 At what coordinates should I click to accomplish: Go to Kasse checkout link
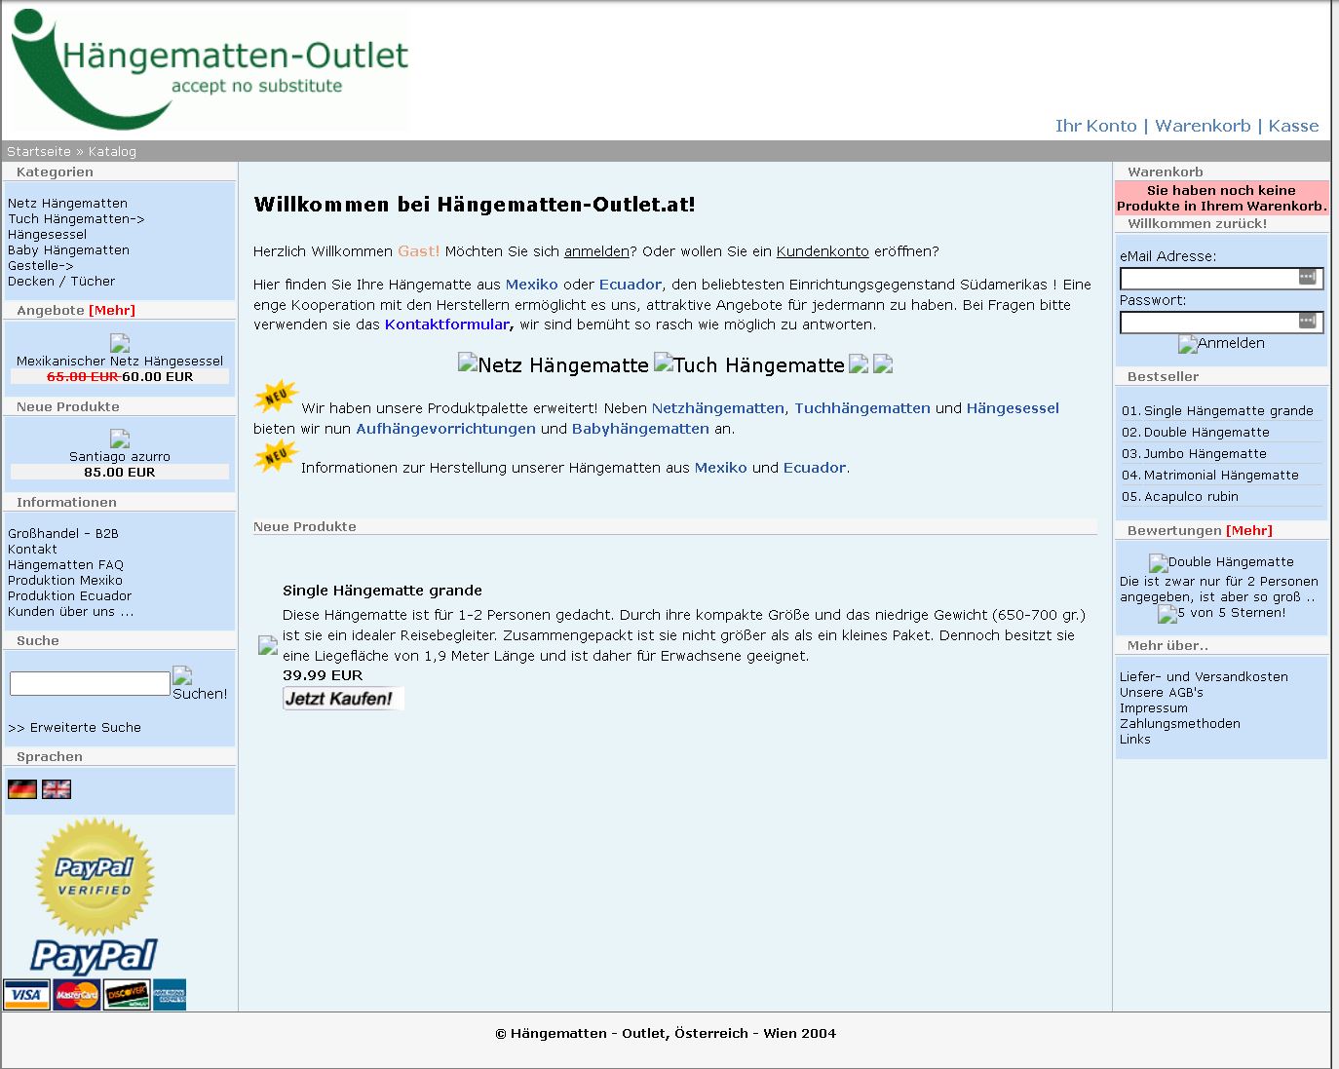click(1293, 126)
